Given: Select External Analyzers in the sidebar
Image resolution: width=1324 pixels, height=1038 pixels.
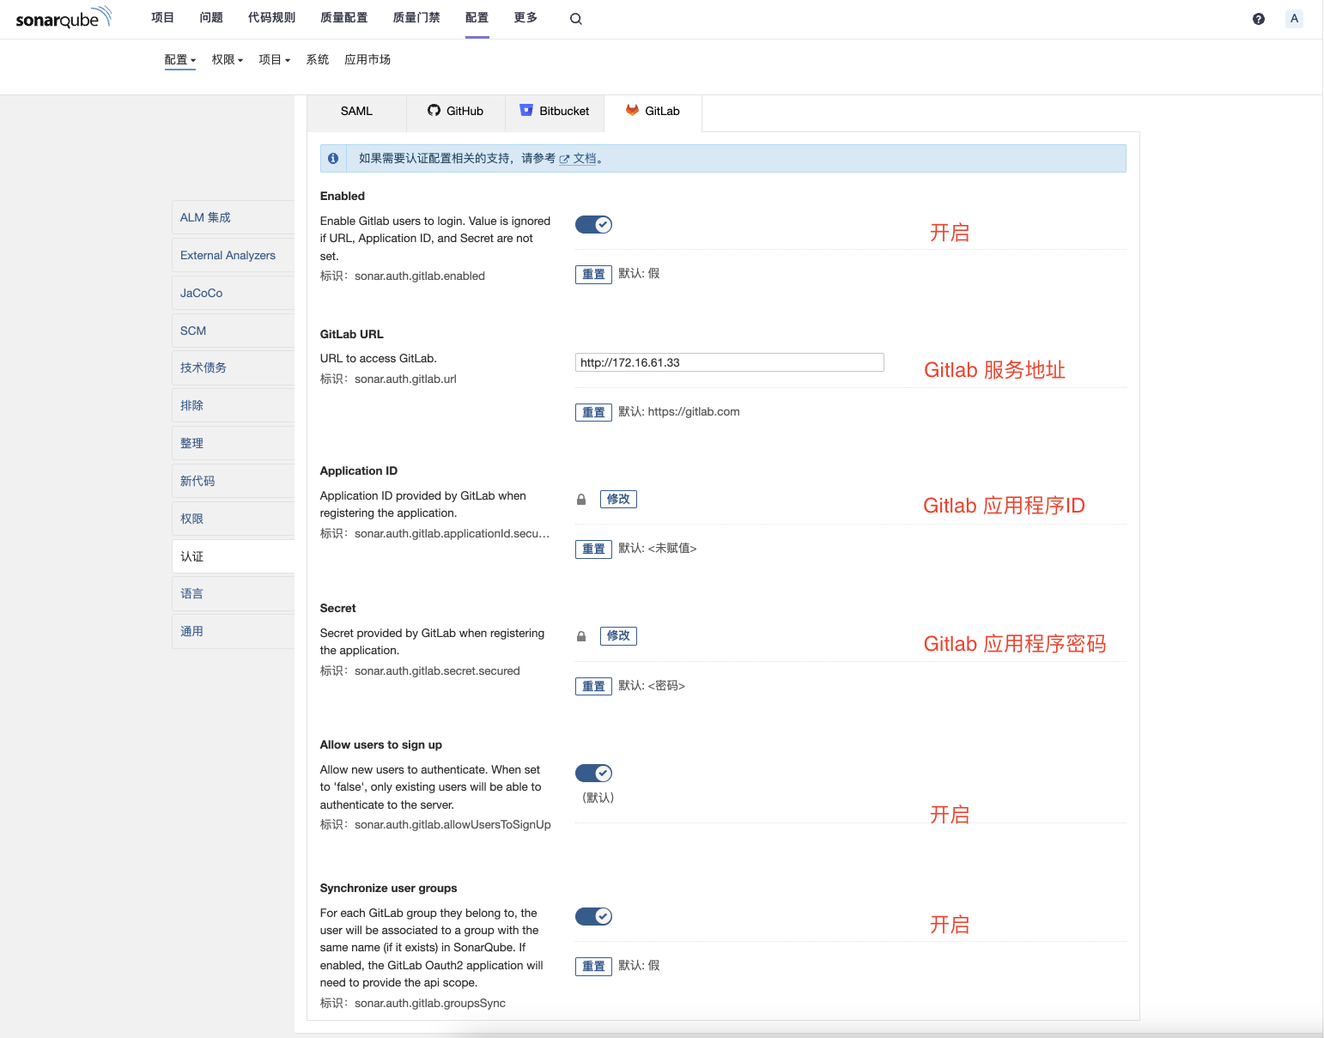Looking at the screenshot, I should point(234,256).
